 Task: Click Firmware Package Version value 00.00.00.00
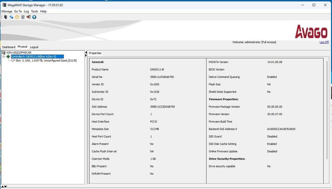pos(275,107)
